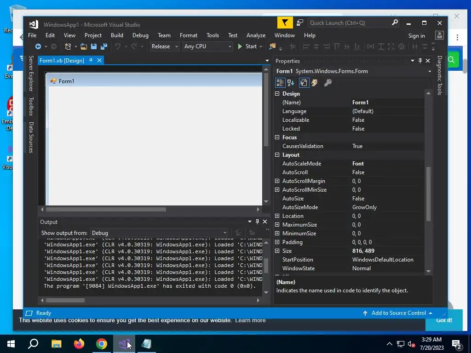The image size is (471, 353).
Task: Open the document tab overflow dropdown
Action: pos(267,61)
